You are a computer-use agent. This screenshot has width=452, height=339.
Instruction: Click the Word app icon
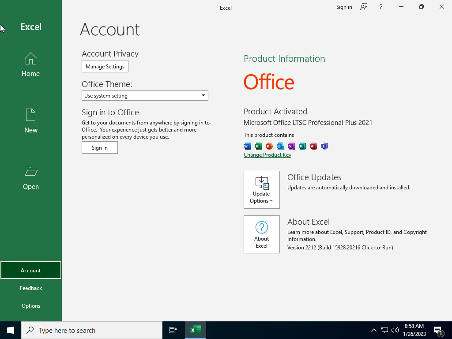click(247, 146)
